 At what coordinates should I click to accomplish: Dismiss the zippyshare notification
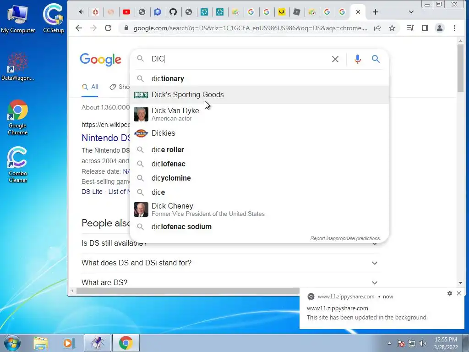click(x=459, y=293)
